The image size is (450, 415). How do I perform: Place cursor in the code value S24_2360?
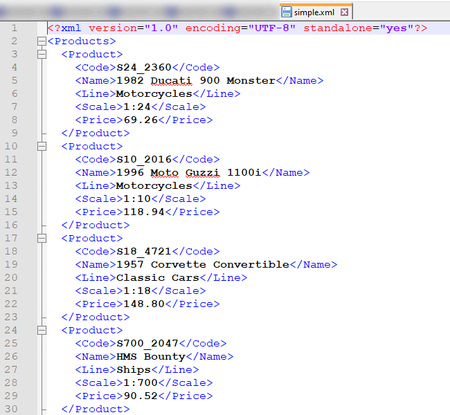(x=143, y=68)
